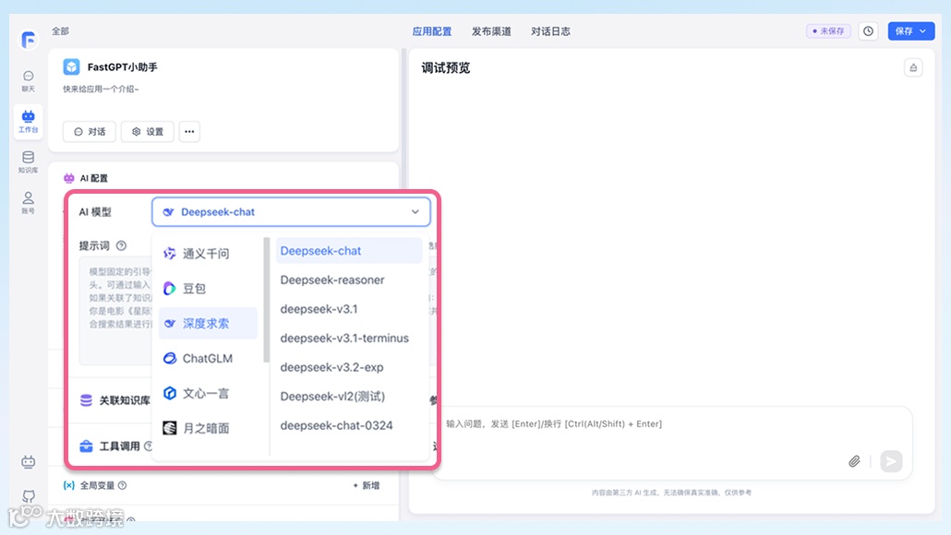This screenshot has height=535, width=951.
Task: Open the history clock icon beside 保存
Action: pyautogui.click(x=869, y=30)
